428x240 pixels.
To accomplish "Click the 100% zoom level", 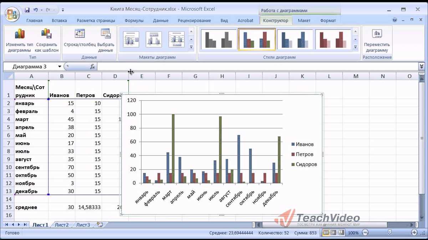I will [x=353, y=233].
